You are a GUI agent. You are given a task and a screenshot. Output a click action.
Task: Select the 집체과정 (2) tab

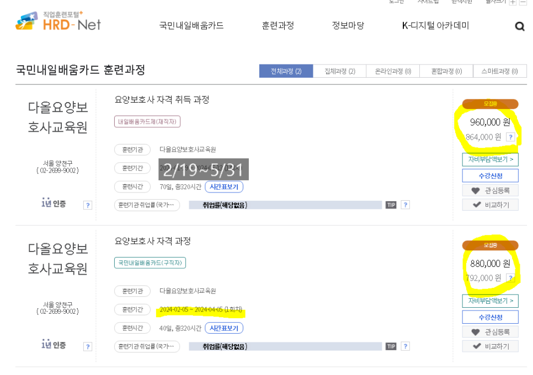point(339,71)
